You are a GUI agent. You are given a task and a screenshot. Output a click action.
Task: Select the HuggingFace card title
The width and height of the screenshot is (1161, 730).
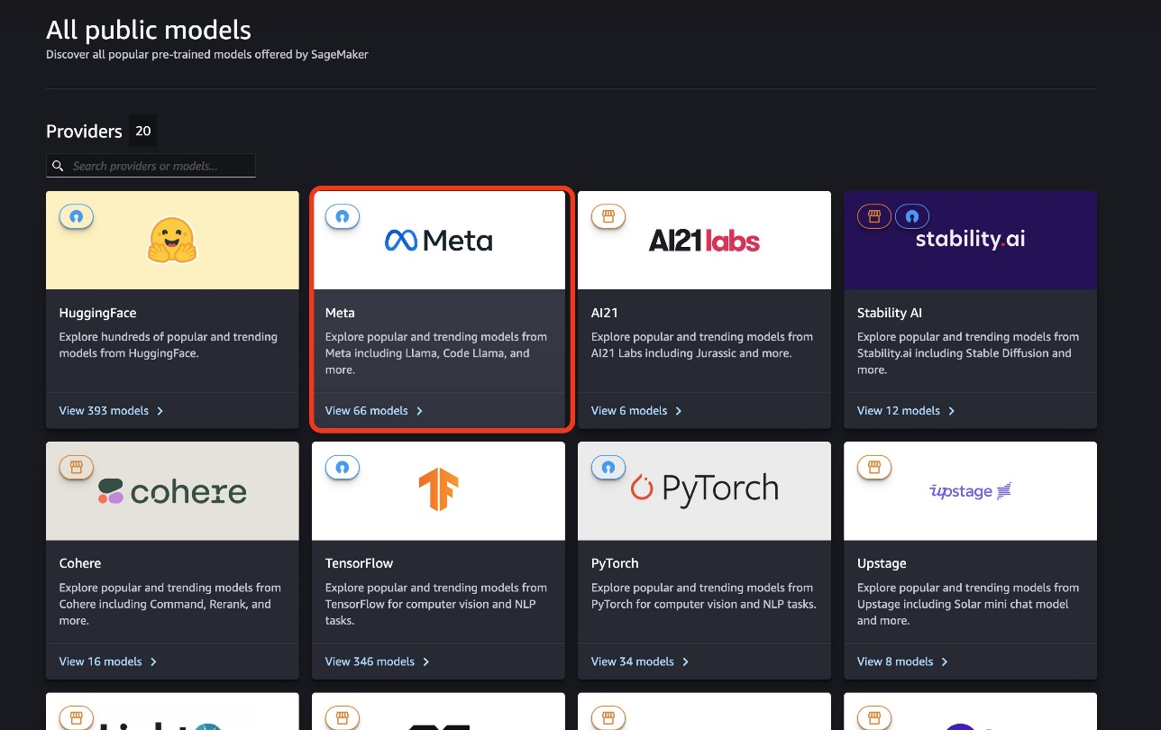pos(98,313)
